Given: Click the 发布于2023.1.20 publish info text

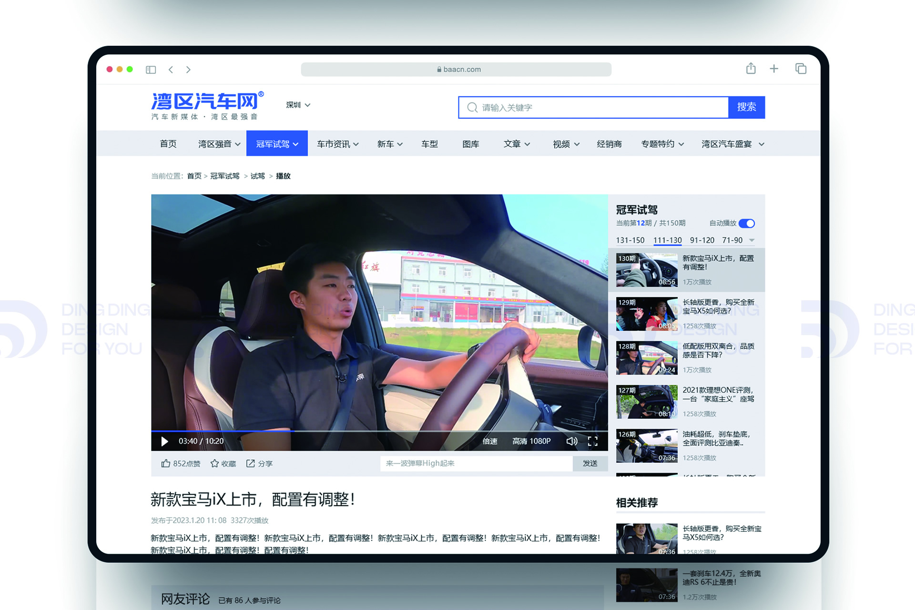Looking at the screenshot, I should pyautogui.click(x=209, y=520).
